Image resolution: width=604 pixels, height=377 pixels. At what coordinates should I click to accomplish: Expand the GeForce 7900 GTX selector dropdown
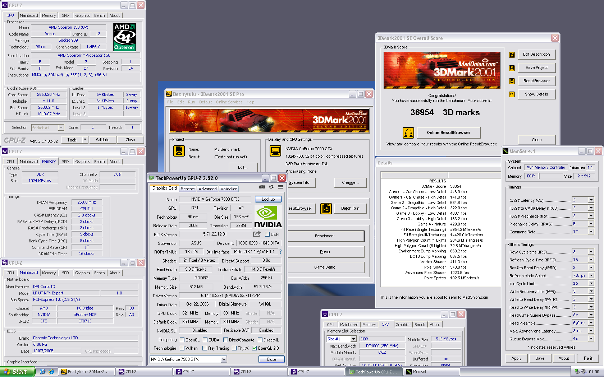[x=224, y=359]
